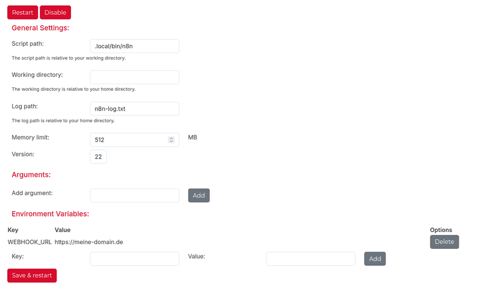The image size is (481, 288).
Task: Click the Script path input field
Action: tap(135, 46)
